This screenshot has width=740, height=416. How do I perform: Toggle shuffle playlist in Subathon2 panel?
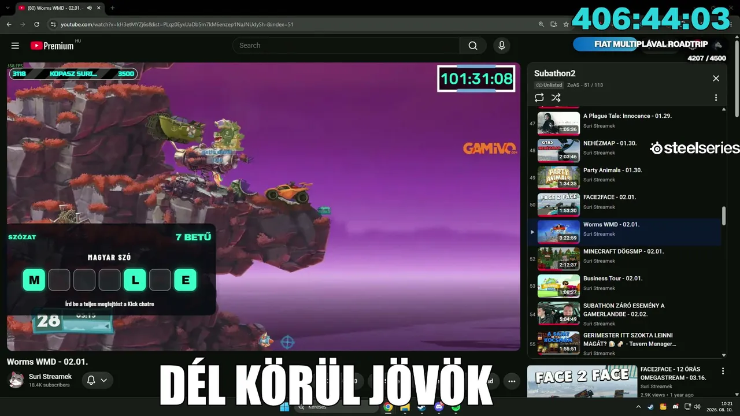pos(556,98)
